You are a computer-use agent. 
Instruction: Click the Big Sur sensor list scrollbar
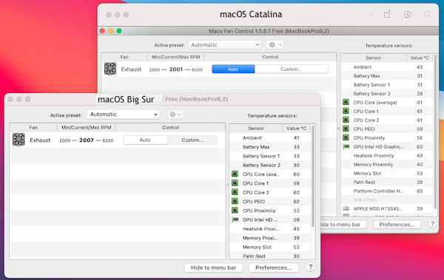[313, 176]
